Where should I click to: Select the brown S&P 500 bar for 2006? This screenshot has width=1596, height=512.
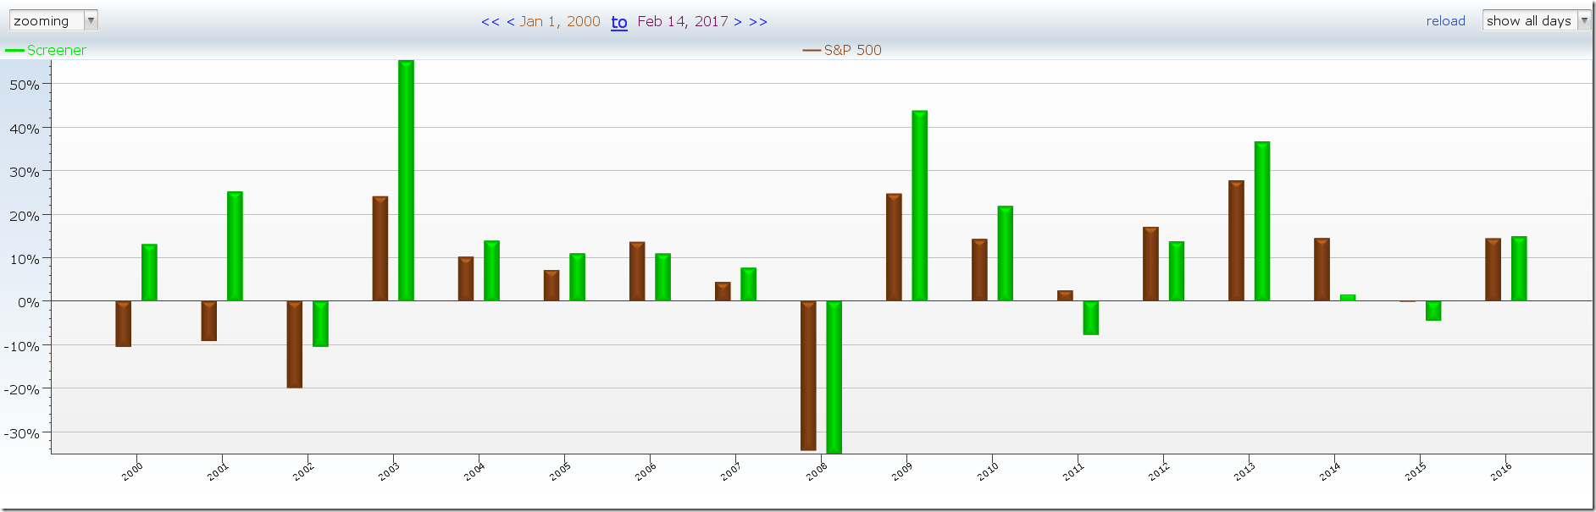click(637, 271)
